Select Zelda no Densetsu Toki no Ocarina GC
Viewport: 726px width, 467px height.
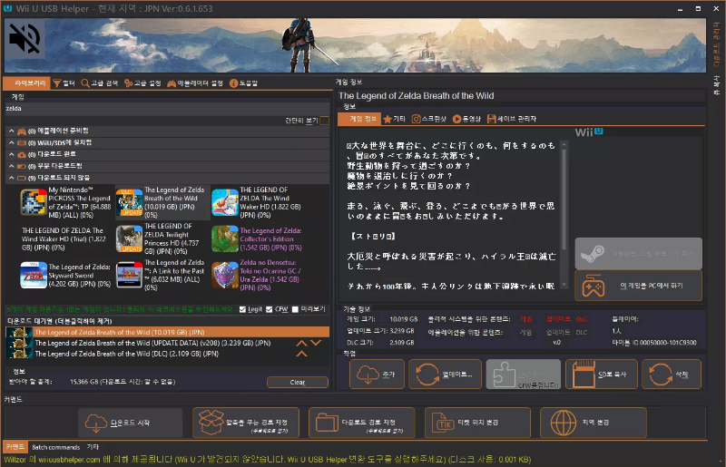pos(258,276)
